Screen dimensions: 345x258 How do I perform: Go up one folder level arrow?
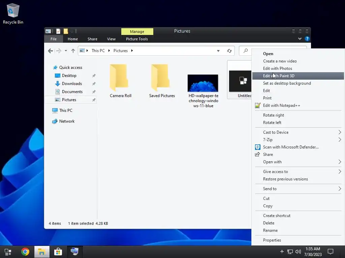click(x=73, y=51)
